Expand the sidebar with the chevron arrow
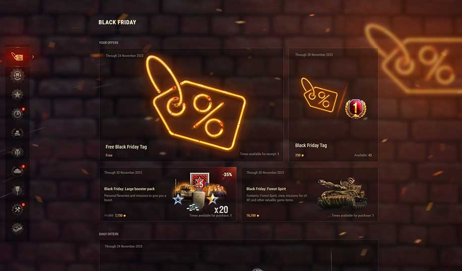Viewport: 462px width, 271px height. (x=33, y=57)
